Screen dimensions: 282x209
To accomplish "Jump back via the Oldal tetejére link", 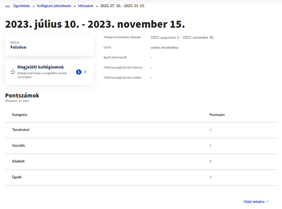I will [x=254, y=202].
